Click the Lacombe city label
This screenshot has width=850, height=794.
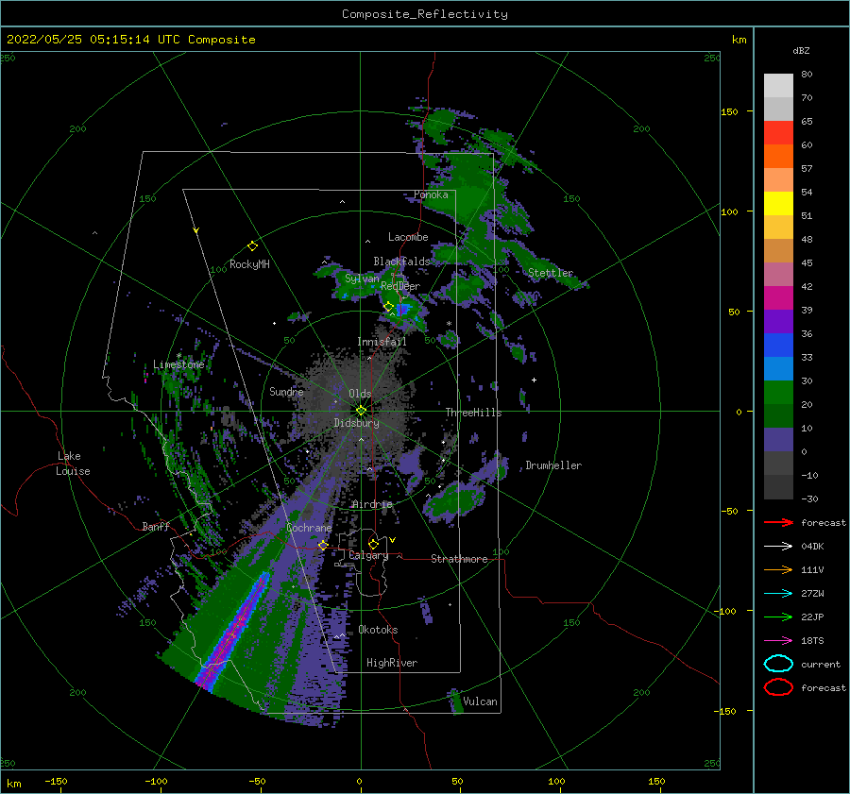click(408, 237)
